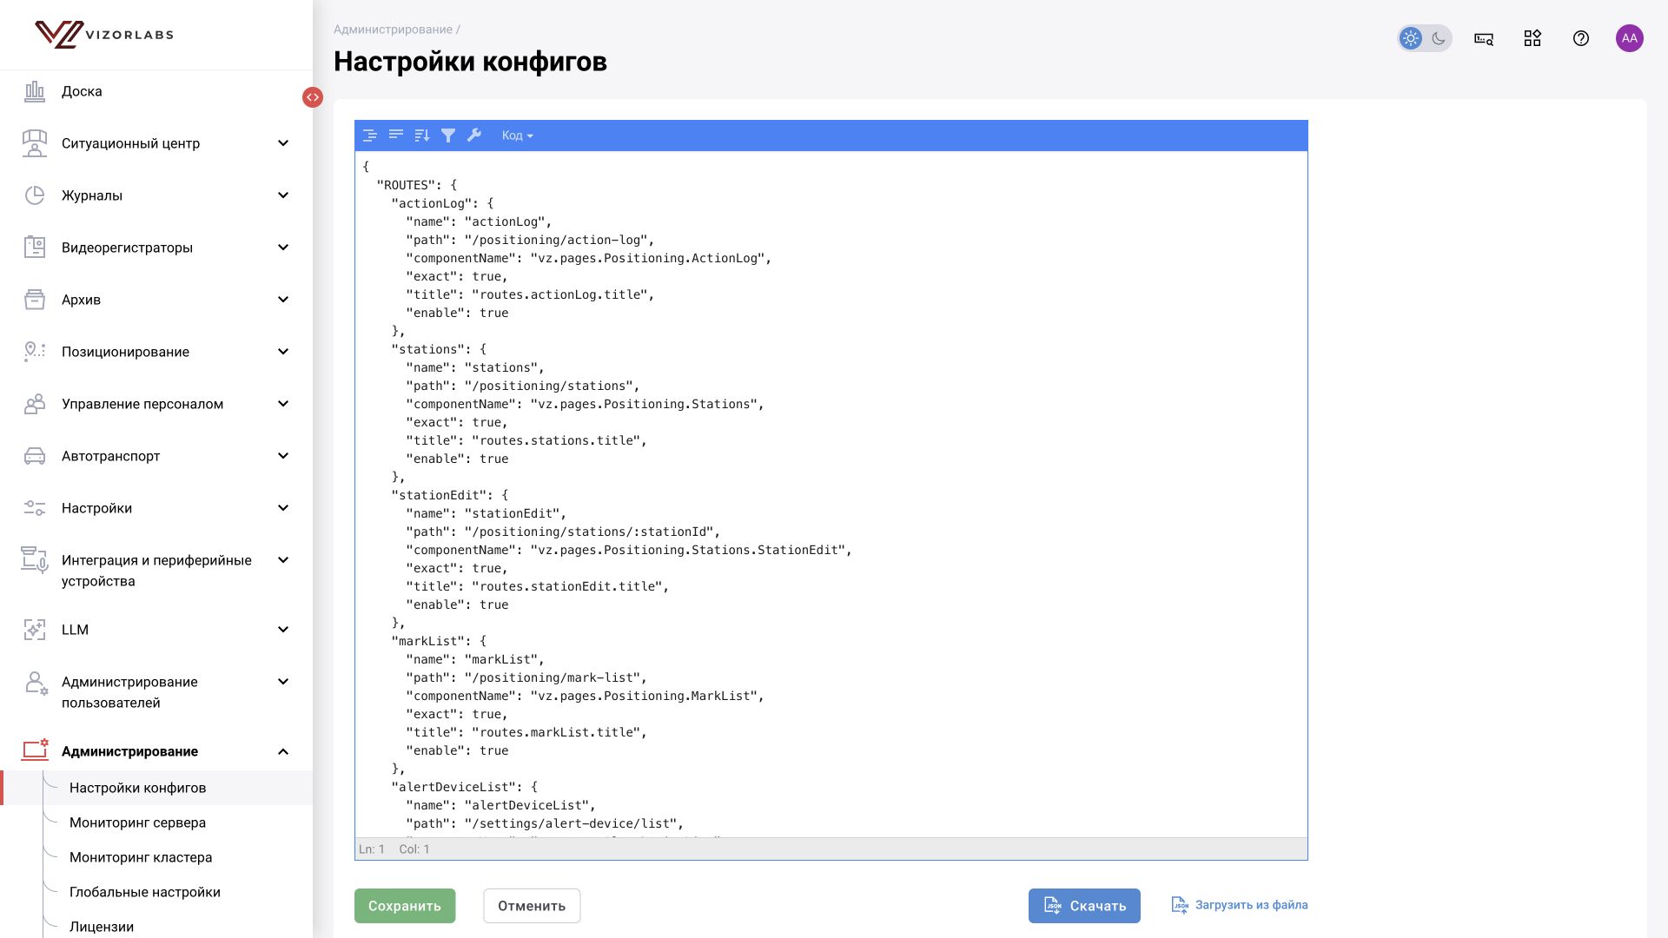Click the Администрирование пользователей icon
The width and height of the screenshot is (1668, 938).
tap(36, 683)
